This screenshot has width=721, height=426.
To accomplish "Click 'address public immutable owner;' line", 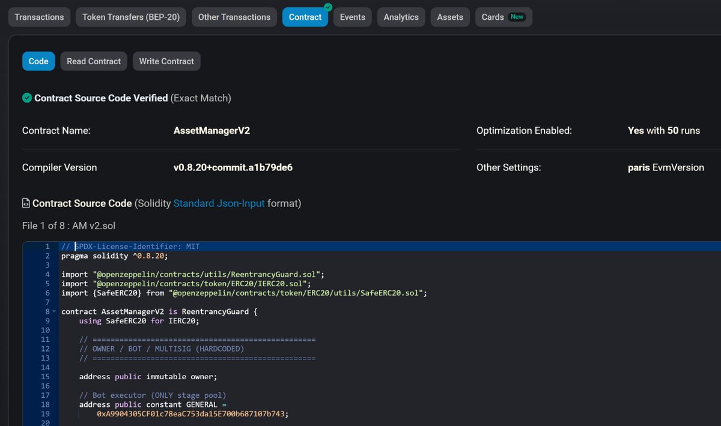I will [148, 377].
